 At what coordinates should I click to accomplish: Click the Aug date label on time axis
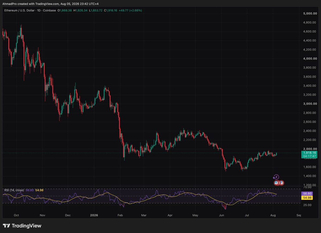(x=273, y=215)
